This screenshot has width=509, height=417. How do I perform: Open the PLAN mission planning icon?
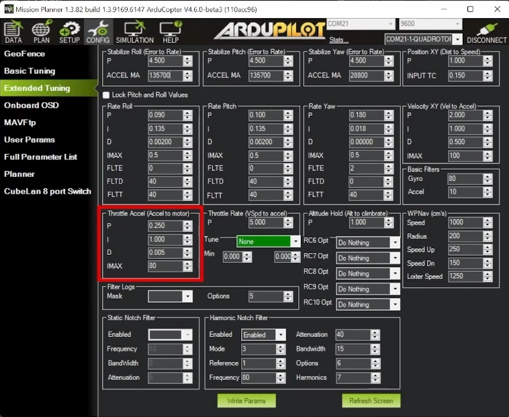click(42, 32)
